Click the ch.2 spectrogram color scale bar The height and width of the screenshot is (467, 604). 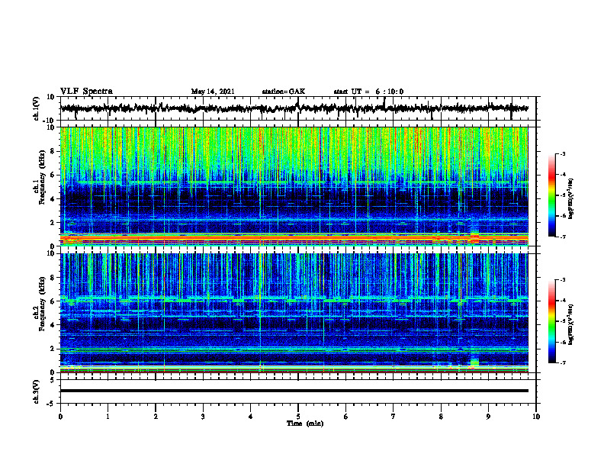[x=551, y=321]
